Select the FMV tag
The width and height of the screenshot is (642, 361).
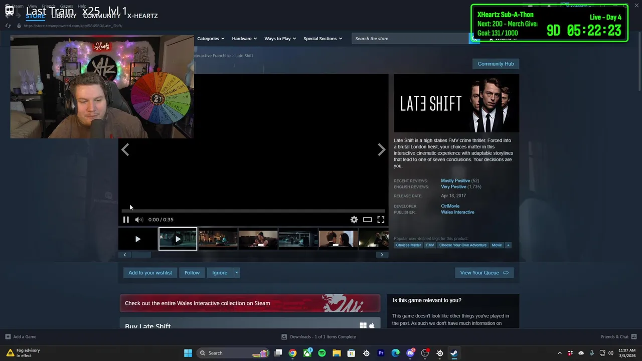[x=430, y=245]
